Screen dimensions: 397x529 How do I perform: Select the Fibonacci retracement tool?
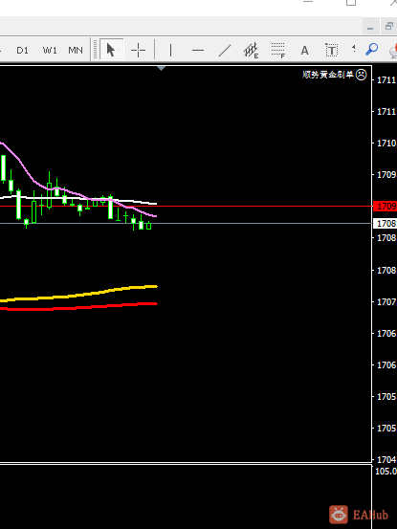(278, 51)
